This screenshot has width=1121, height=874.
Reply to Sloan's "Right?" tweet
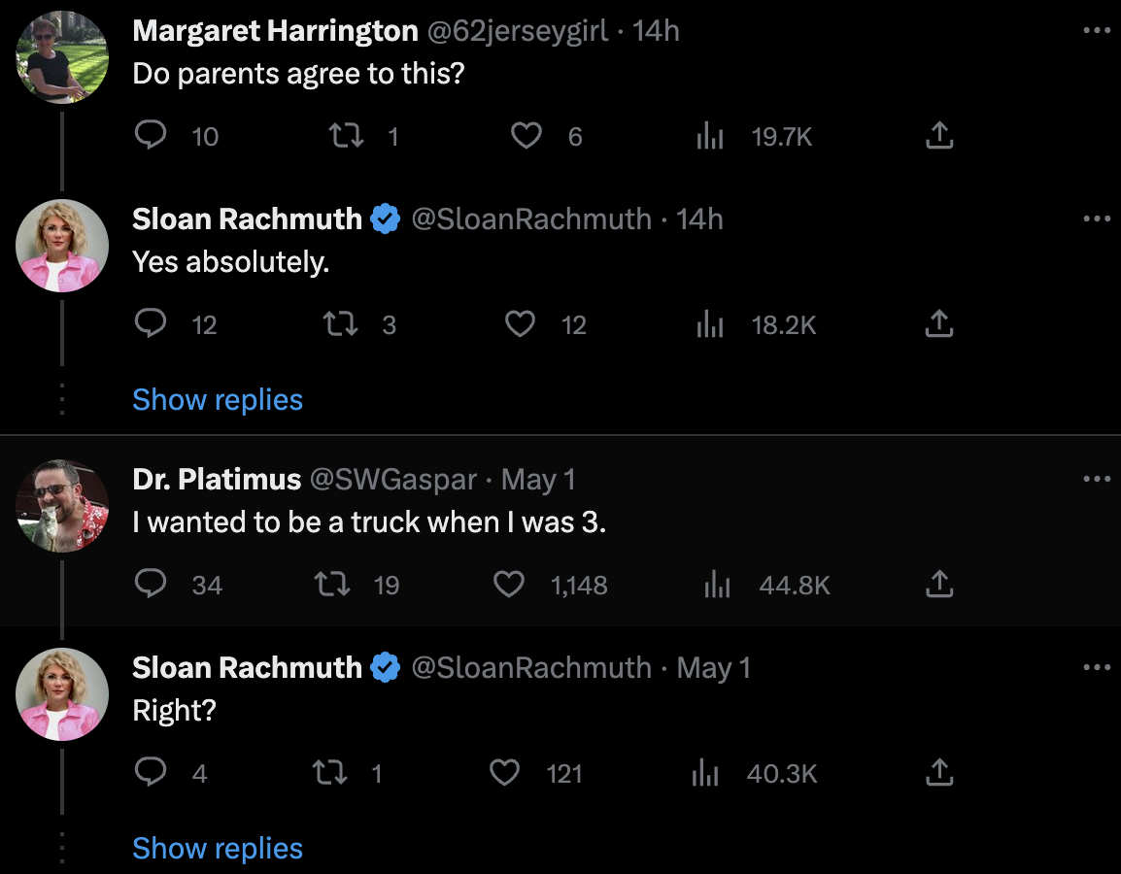pos(150,773)
